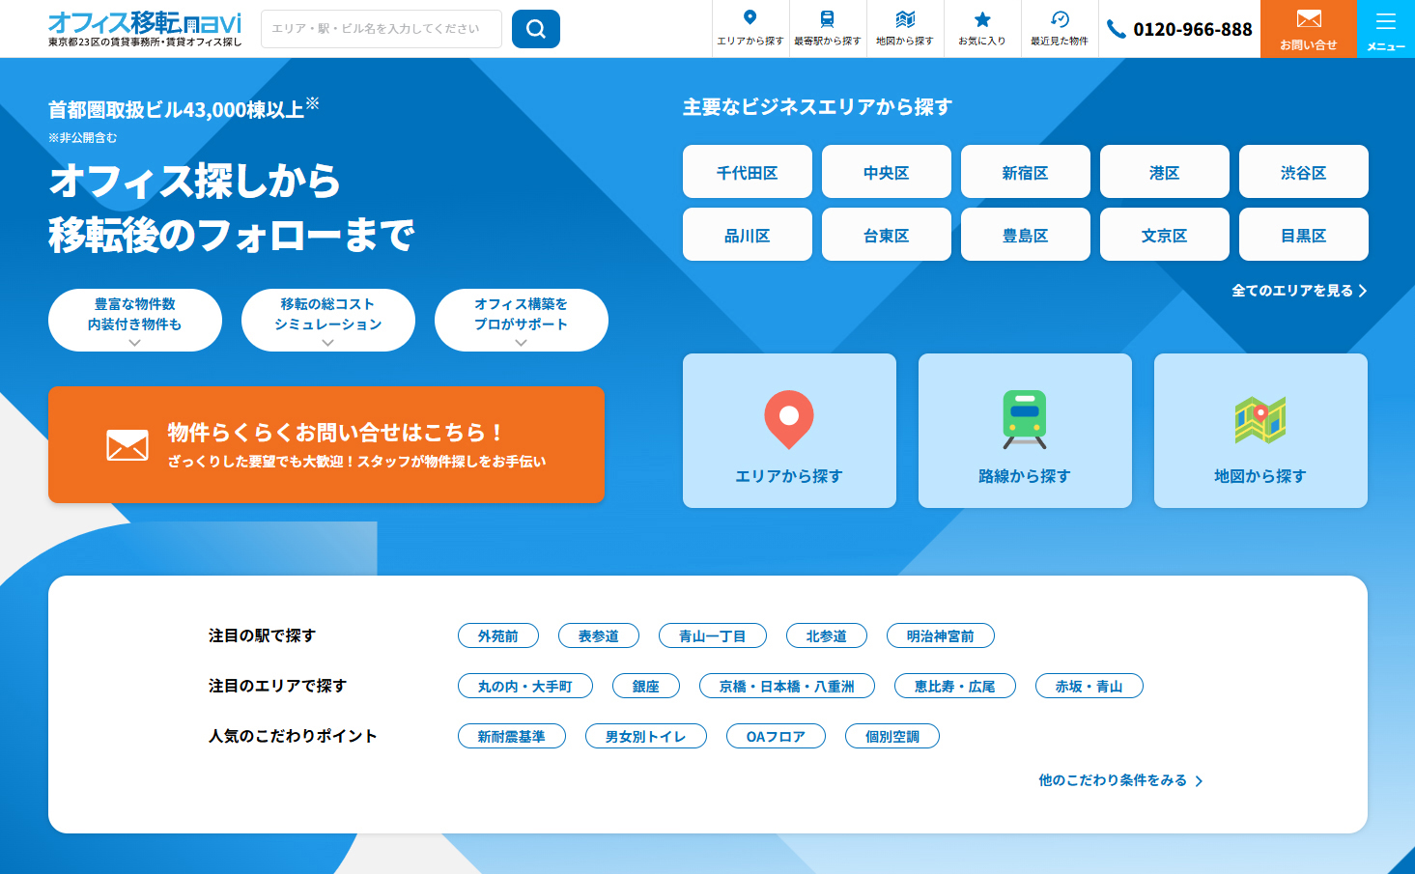
Task: Open the 地図から探す map icon in header
Action: coord(905,18)
